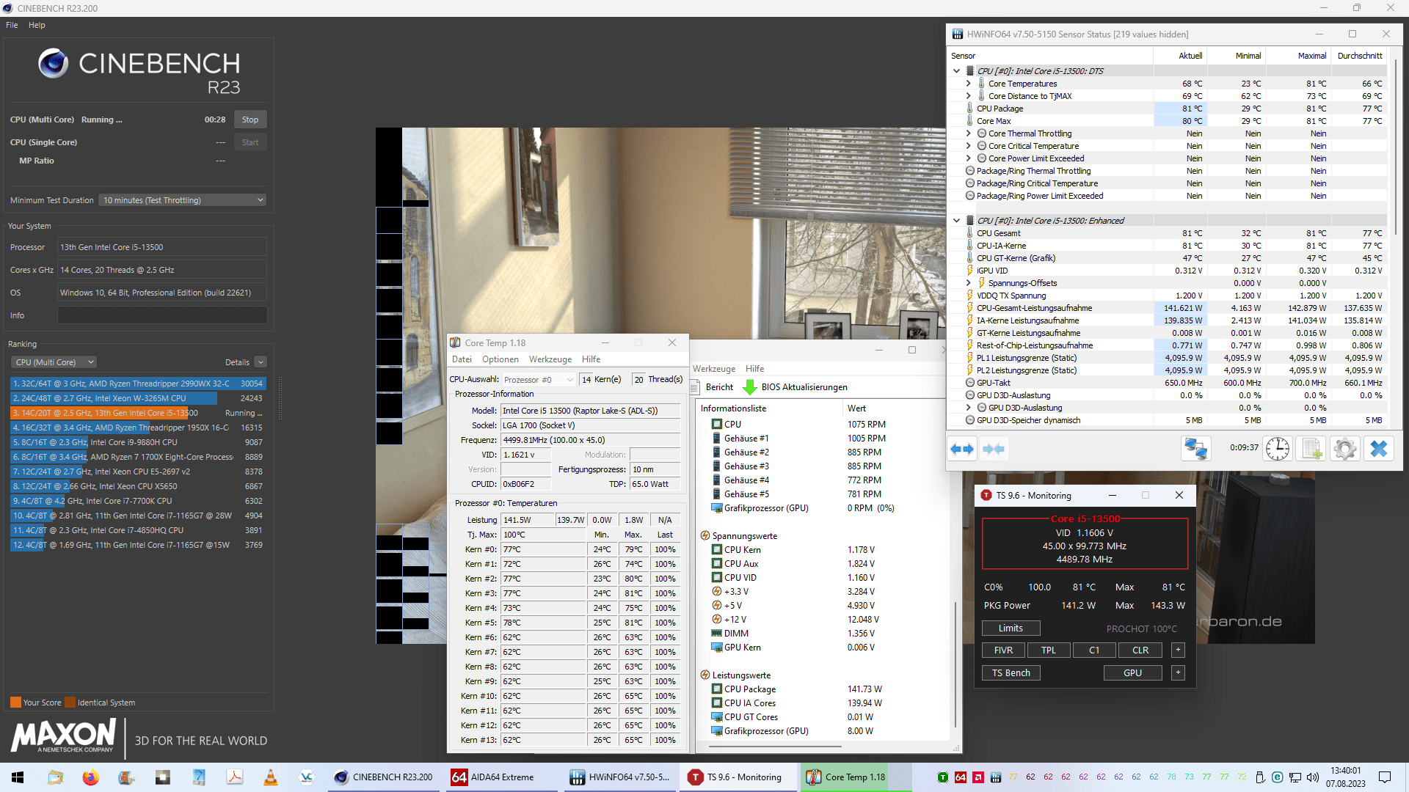Click AIDA64 tray icon in system tray
The width and height of the screenshot is (1409, 792).
(961, 777)
